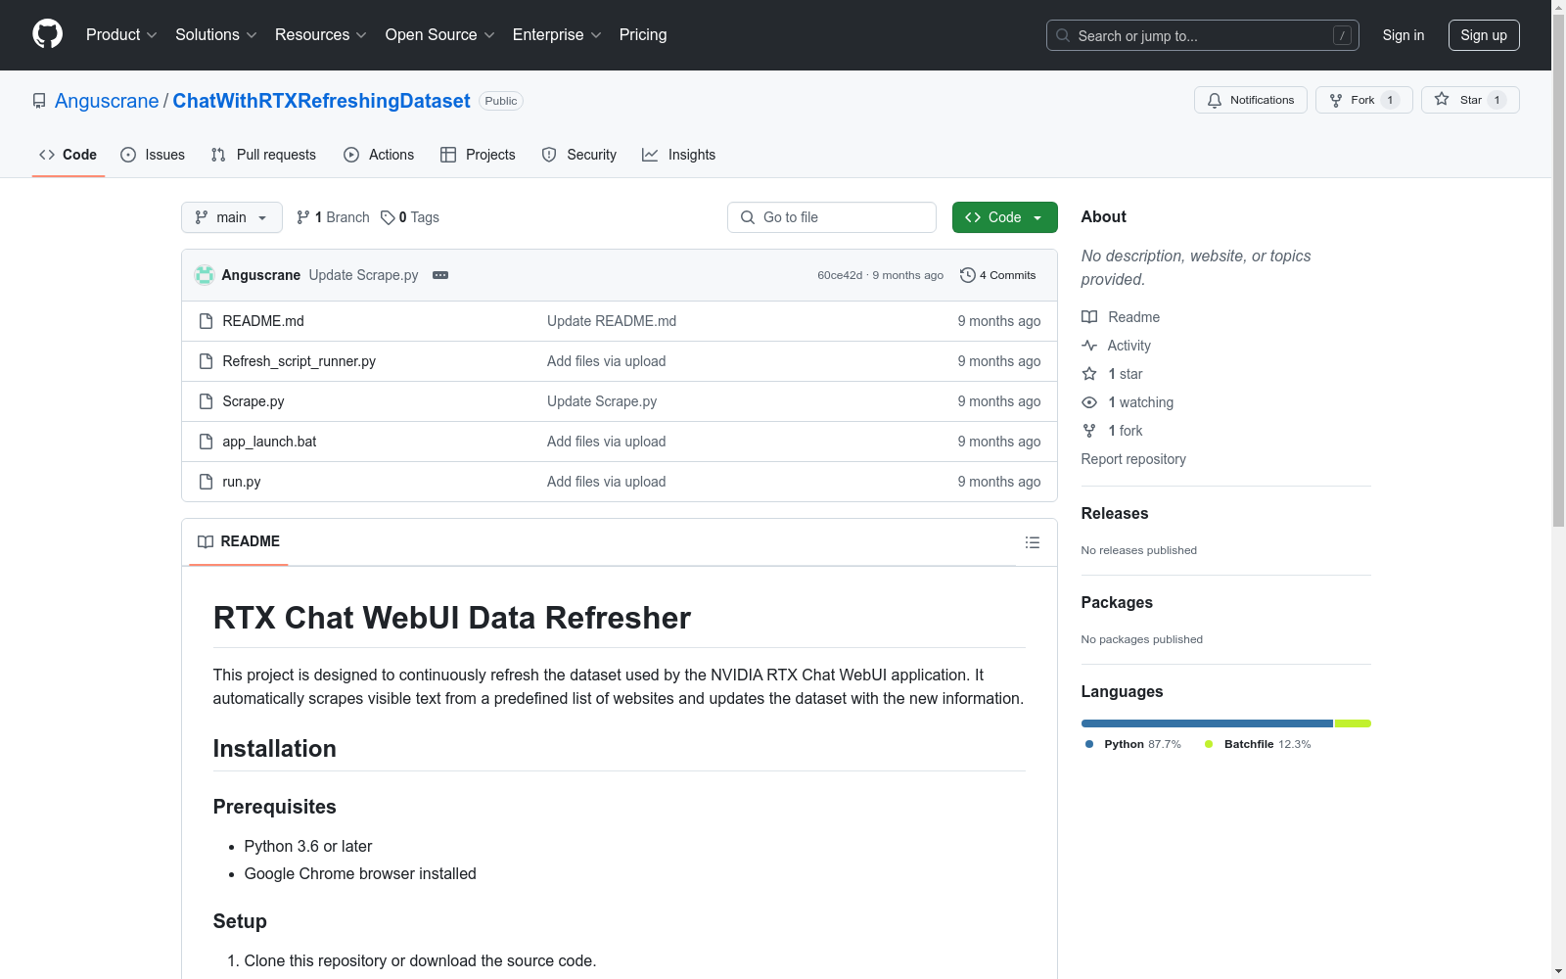The image size is (1566, 979).
Task: Click the search magnifier icon in header
Action: [1063, 35]
